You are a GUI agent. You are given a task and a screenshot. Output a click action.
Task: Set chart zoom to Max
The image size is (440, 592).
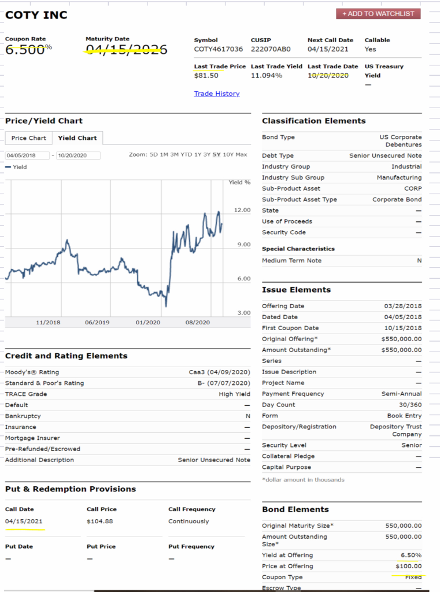[241, 155]
